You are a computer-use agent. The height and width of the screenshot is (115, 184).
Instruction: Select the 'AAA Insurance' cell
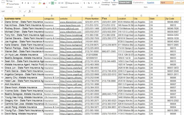click(x=24, y=84)
